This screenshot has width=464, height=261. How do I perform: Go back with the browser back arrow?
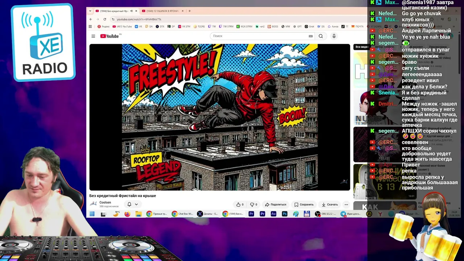[x=91, y=19]
